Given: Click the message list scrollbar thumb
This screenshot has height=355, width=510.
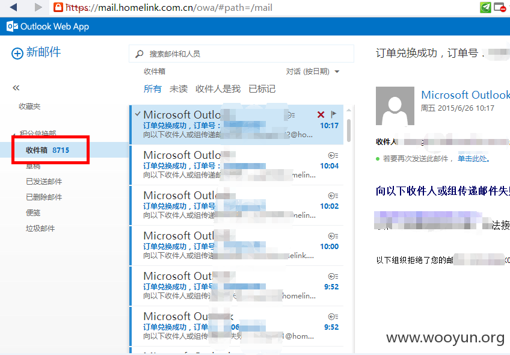Looking at the screenshot, I should 349,130.
